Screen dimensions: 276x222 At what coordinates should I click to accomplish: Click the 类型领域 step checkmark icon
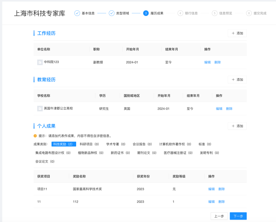point(111,13)
